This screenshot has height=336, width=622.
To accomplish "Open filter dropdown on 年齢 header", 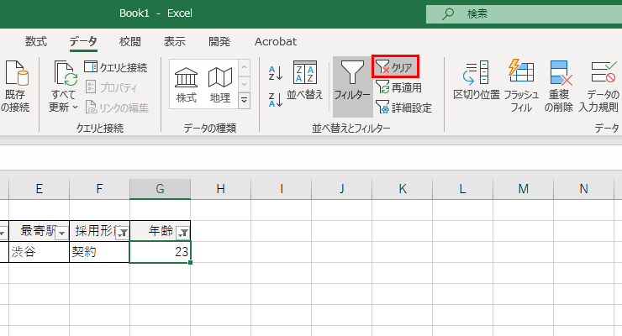I will point(183,233).
